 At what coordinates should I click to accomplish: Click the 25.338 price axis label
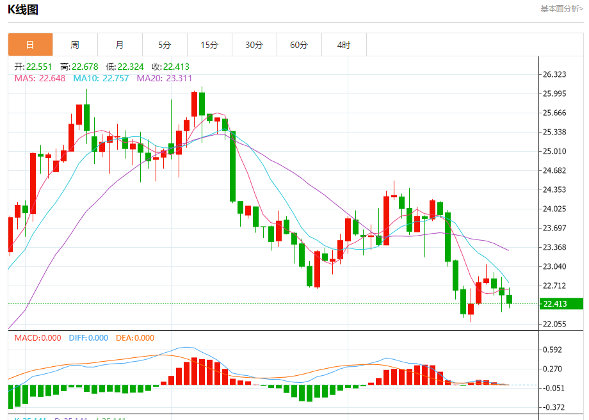coord(554,132)
